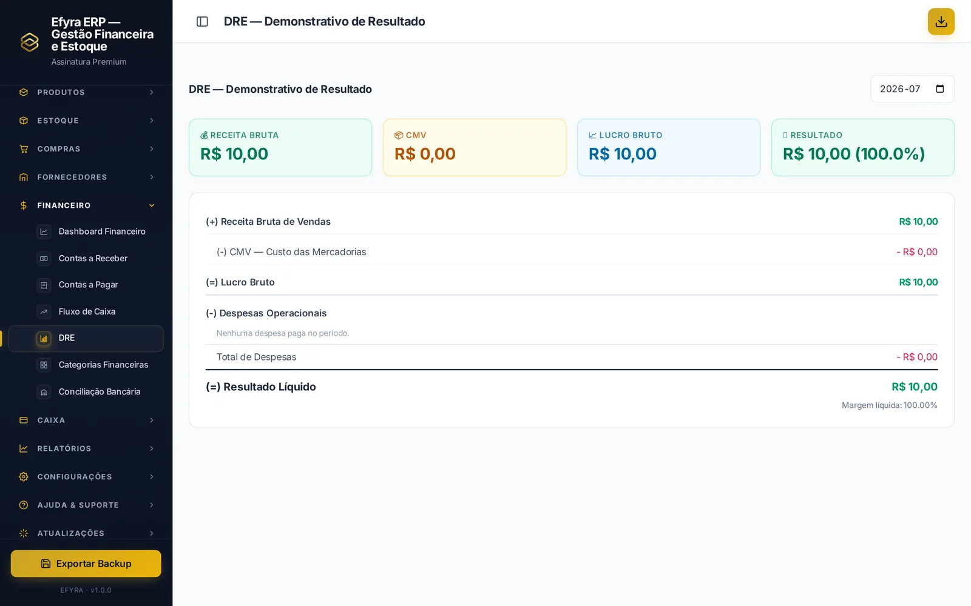The height and width of the screenshot is (606, 971).
Task: Click the Categorias Financeiras grid icon
Action: point(44,365)
